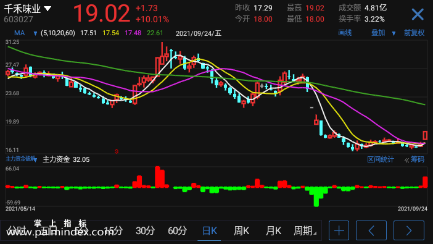Viewport: 433px width, 244px height.
Task: Click the price change +1.73
Action: point(147,8)
